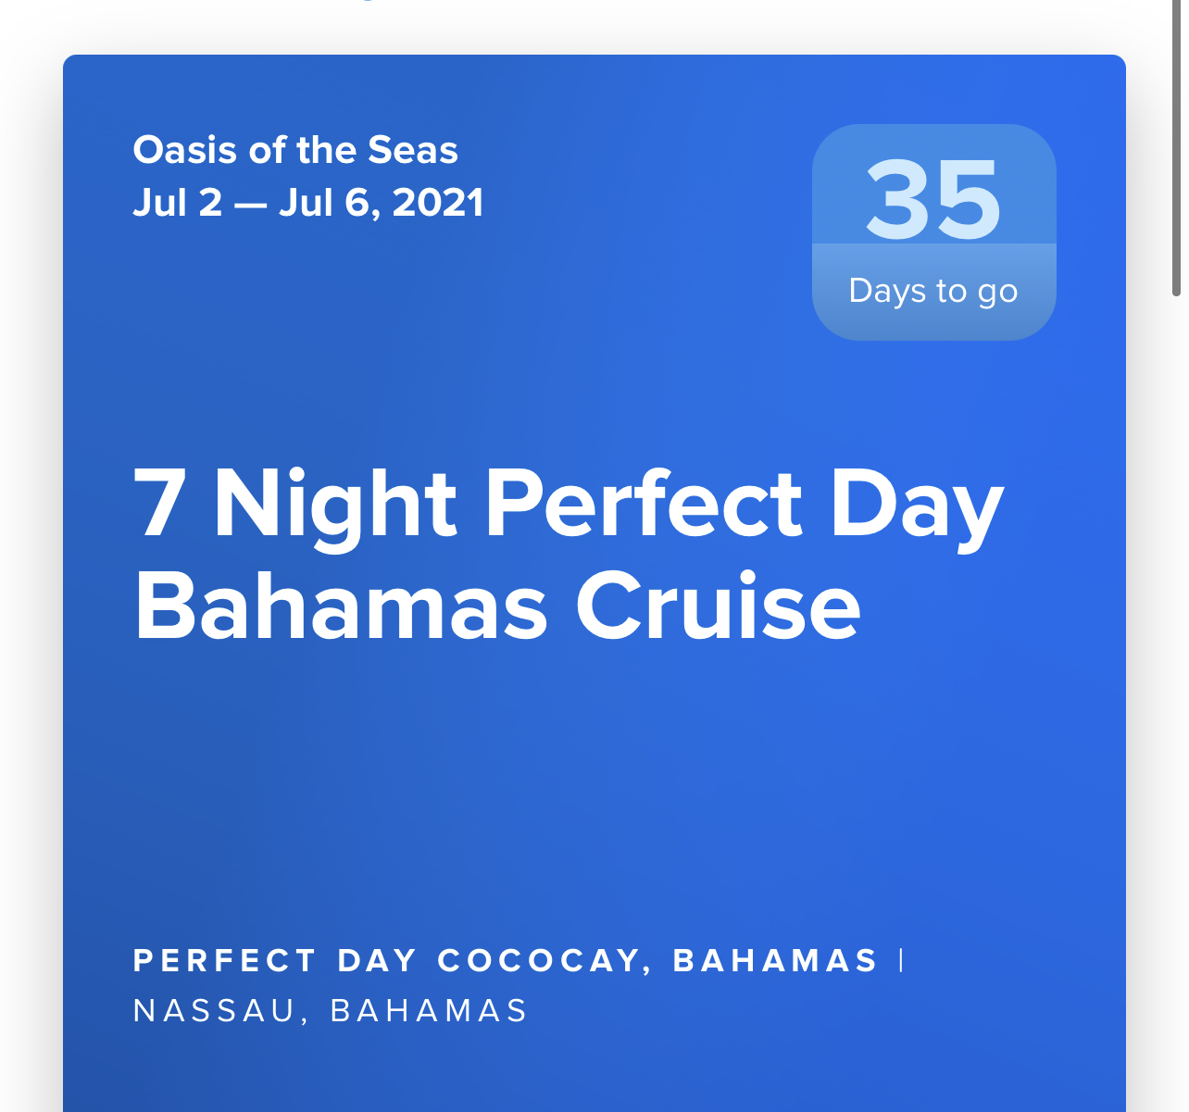Select the large number 35
Viewport: 1189px width, 1112px height.
[x=933, y=199]
